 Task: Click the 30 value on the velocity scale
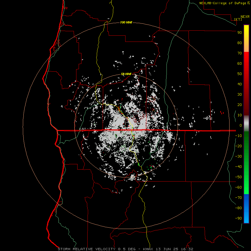(240, 95)
